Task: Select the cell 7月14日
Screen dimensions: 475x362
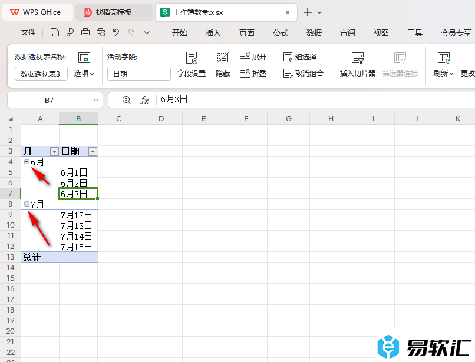Action: pos(78,236)
